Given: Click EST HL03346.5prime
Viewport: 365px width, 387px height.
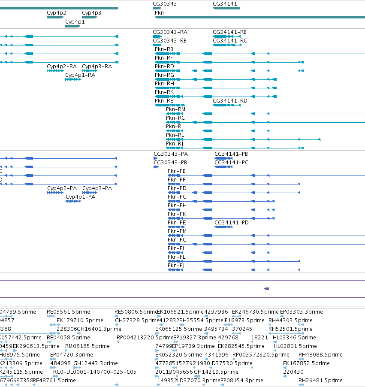Looking at the screenshot, I should coord(294,338).
